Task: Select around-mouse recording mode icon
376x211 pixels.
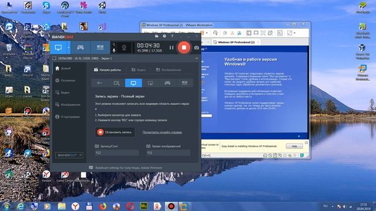Action: click(150, 83)
